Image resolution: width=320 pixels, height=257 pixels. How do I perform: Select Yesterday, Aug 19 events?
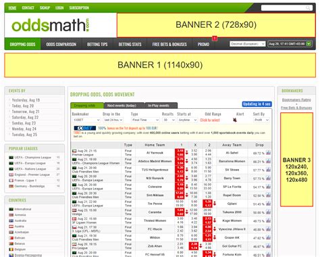(x=26, y=100)
